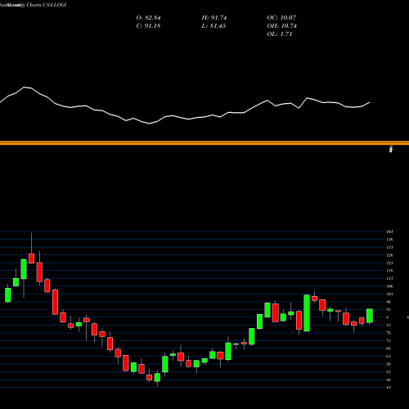Image resolution: width=409 pixels, height=409 pixels.
Task: Click the 56 price axis label
Action: pyautogui.click(x=389, y=364)
